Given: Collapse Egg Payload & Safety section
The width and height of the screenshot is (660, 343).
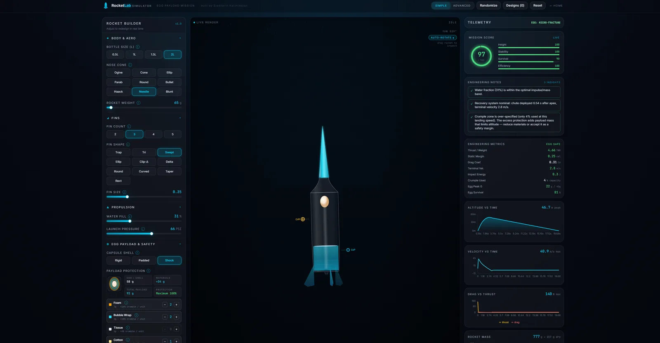Looking at the screenshot, I should [x=180, y=244].
